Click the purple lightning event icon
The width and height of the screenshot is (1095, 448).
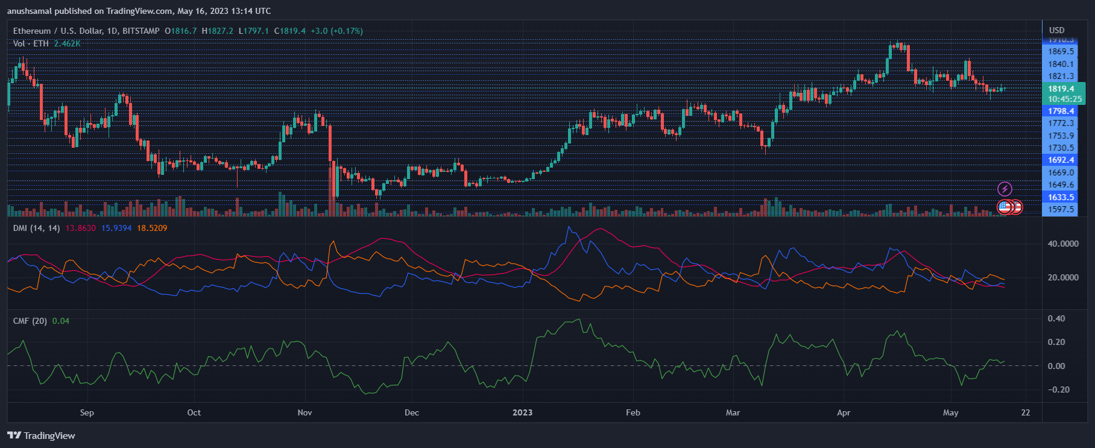tap(1005, 189)
